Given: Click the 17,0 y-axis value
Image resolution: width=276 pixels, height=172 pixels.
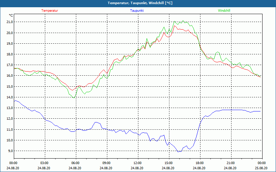Looking at the screenshot, I should click(x=10, y=65).
